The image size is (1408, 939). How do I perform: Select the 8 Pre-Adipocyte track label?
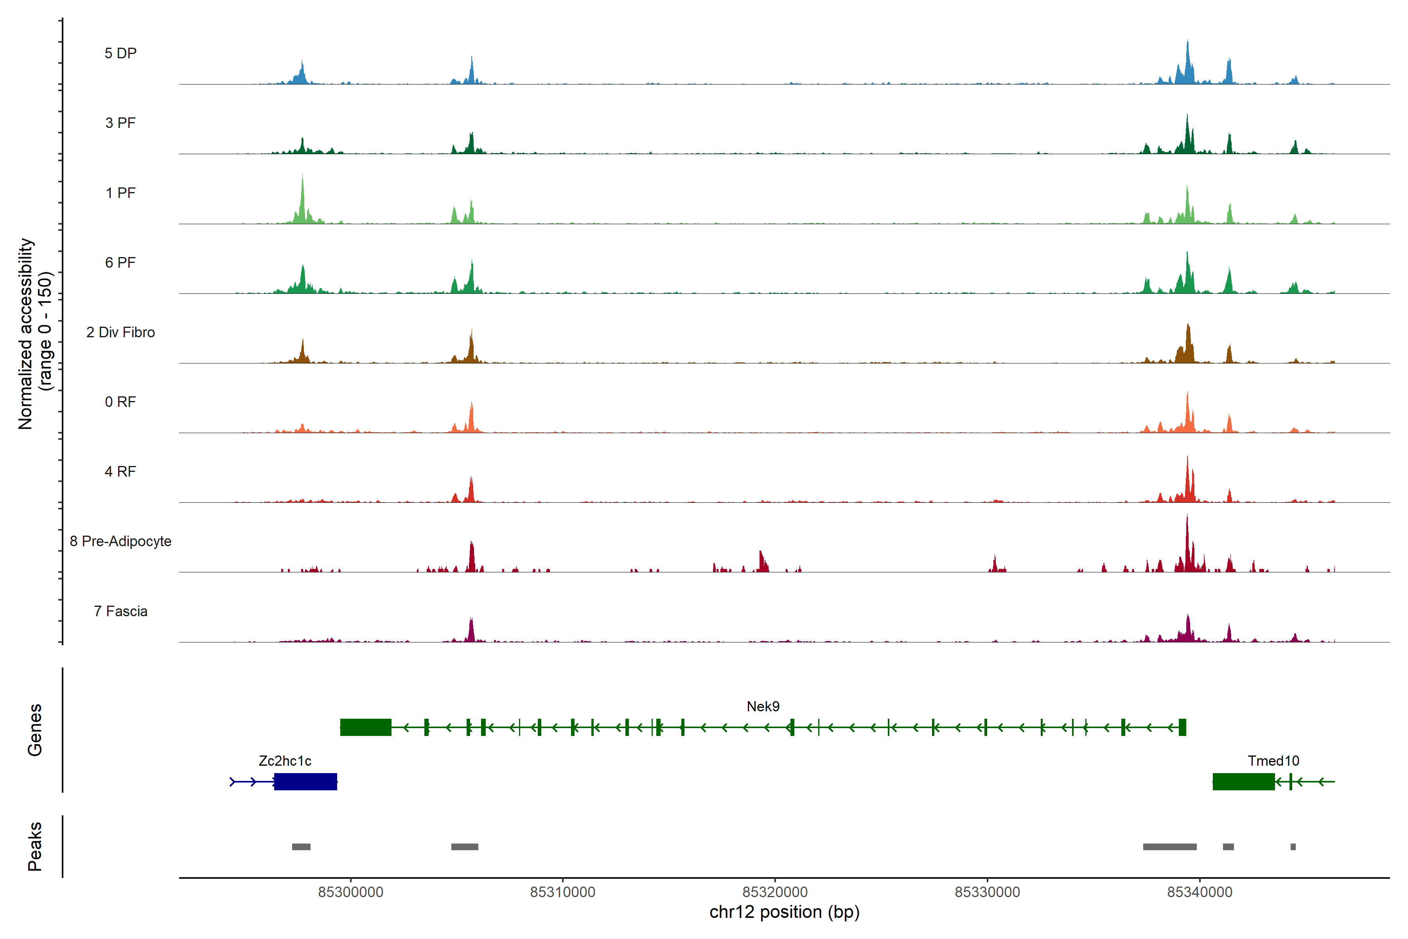pyautogui.click(x=120, y=541)
